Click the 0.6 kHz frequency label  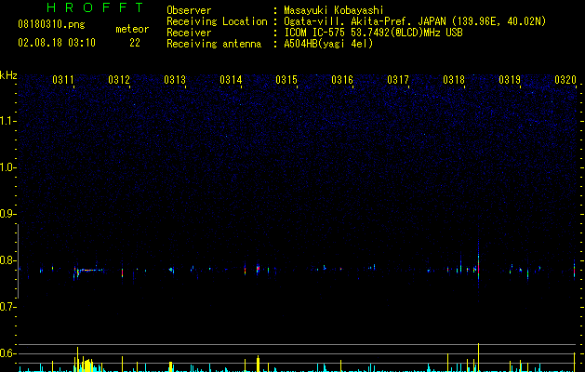point(7,353)
